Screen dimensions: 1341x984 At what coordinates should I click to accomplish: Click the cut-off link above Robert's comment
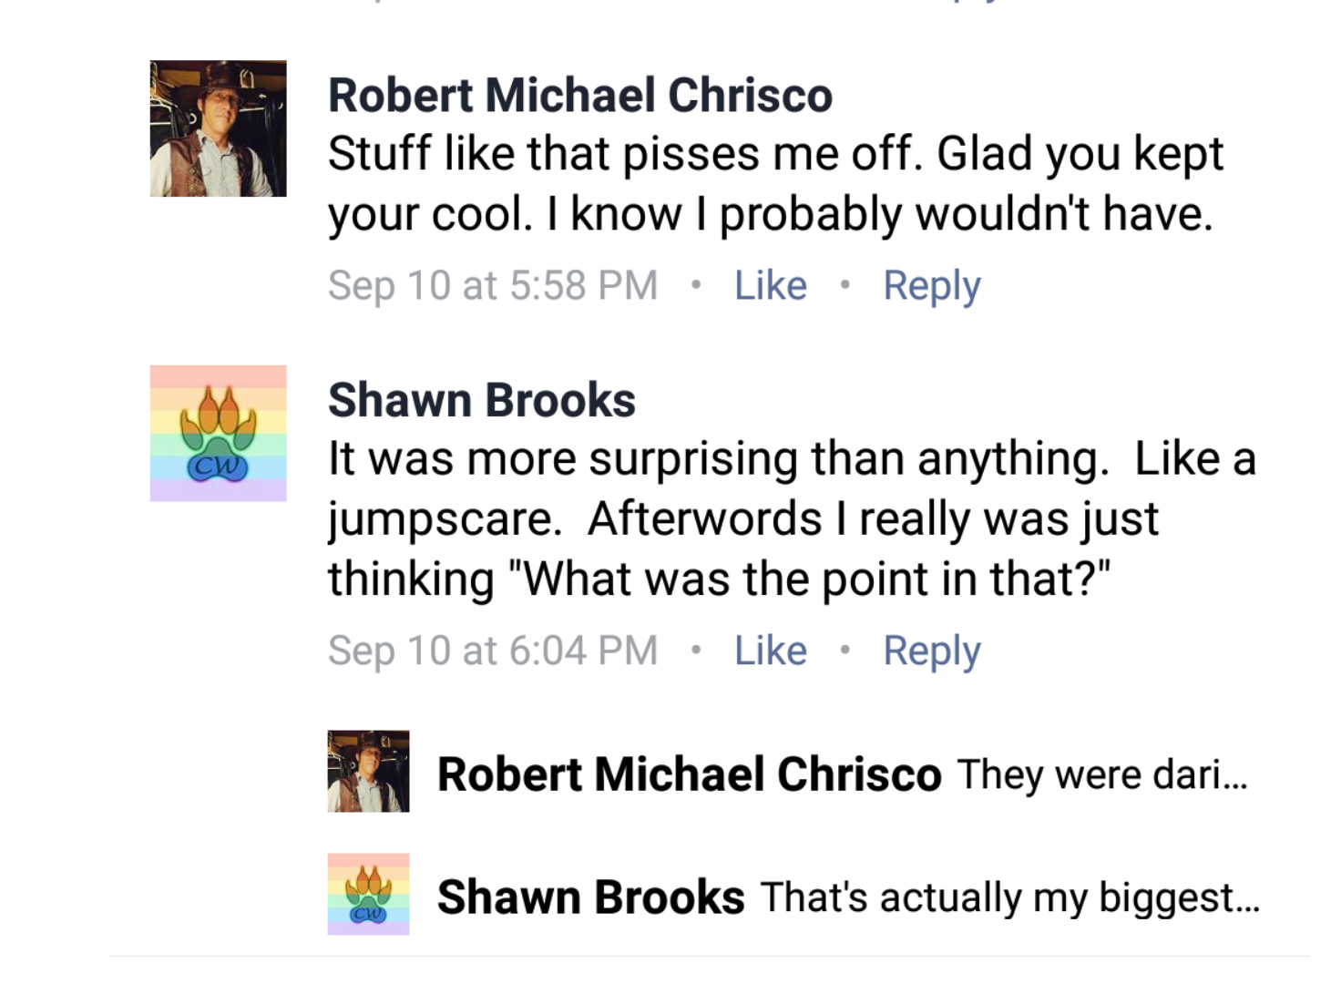(975, 3)
